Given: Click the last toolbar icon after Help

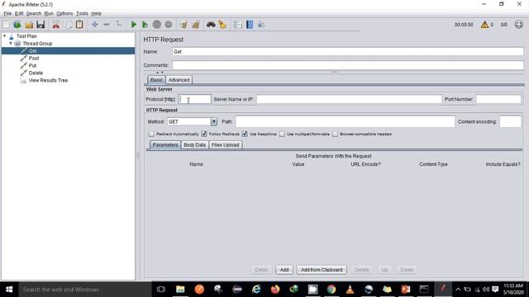Looking at the screenshot, I should tap(261, 25).
